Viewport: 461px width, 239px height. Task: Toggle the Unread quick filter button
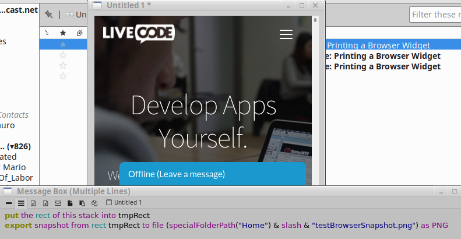(x=76, y=15)
